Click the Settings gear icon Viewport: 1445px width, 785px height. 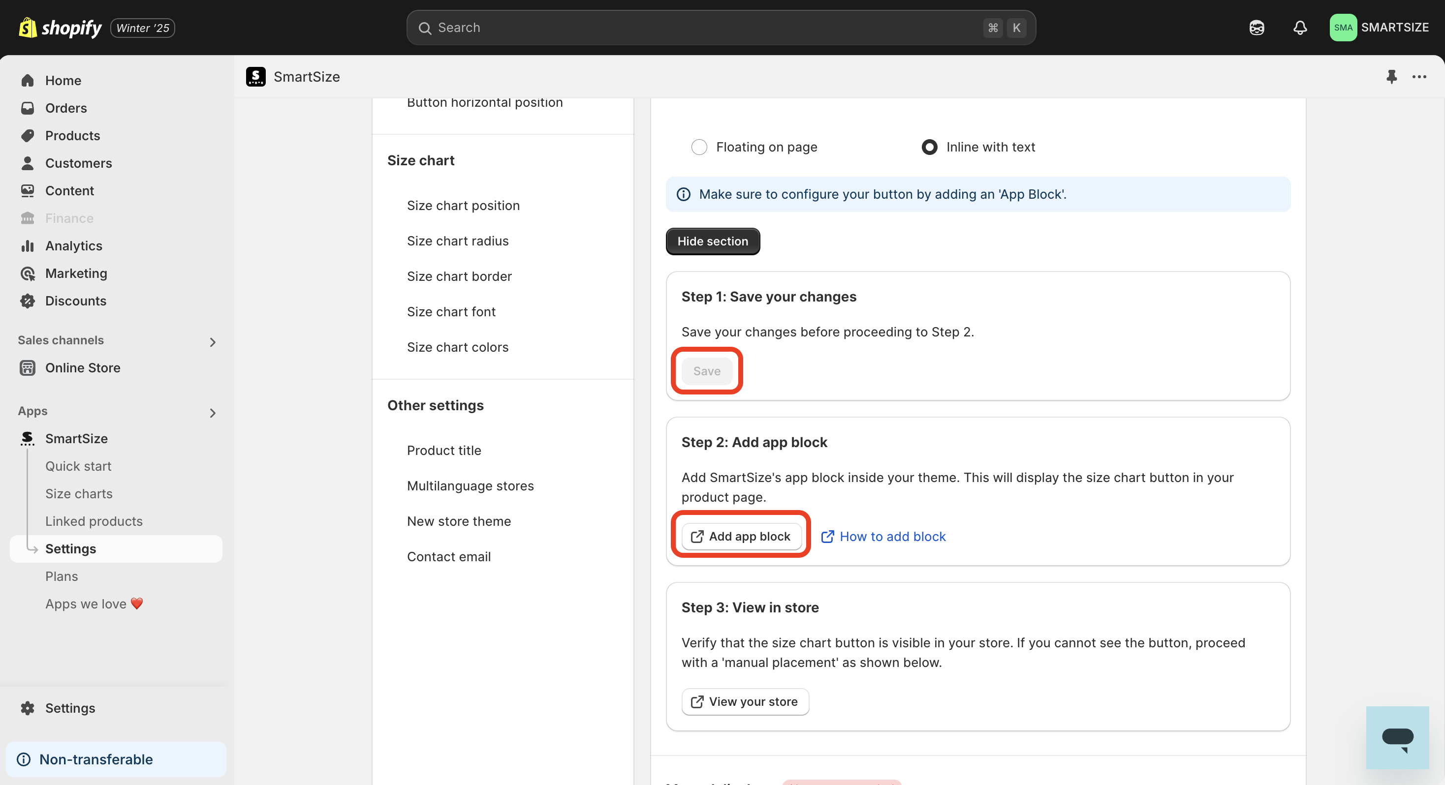28,708
